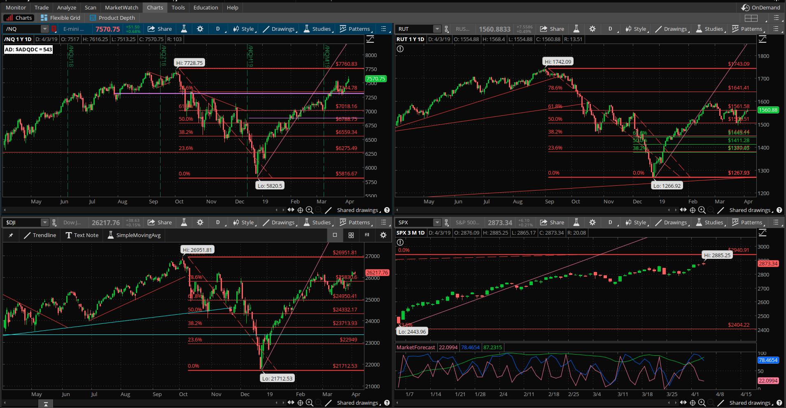Click the red link clipboard icon beside /NQ
Screen dimensions: 786x408
click(54, 29)
